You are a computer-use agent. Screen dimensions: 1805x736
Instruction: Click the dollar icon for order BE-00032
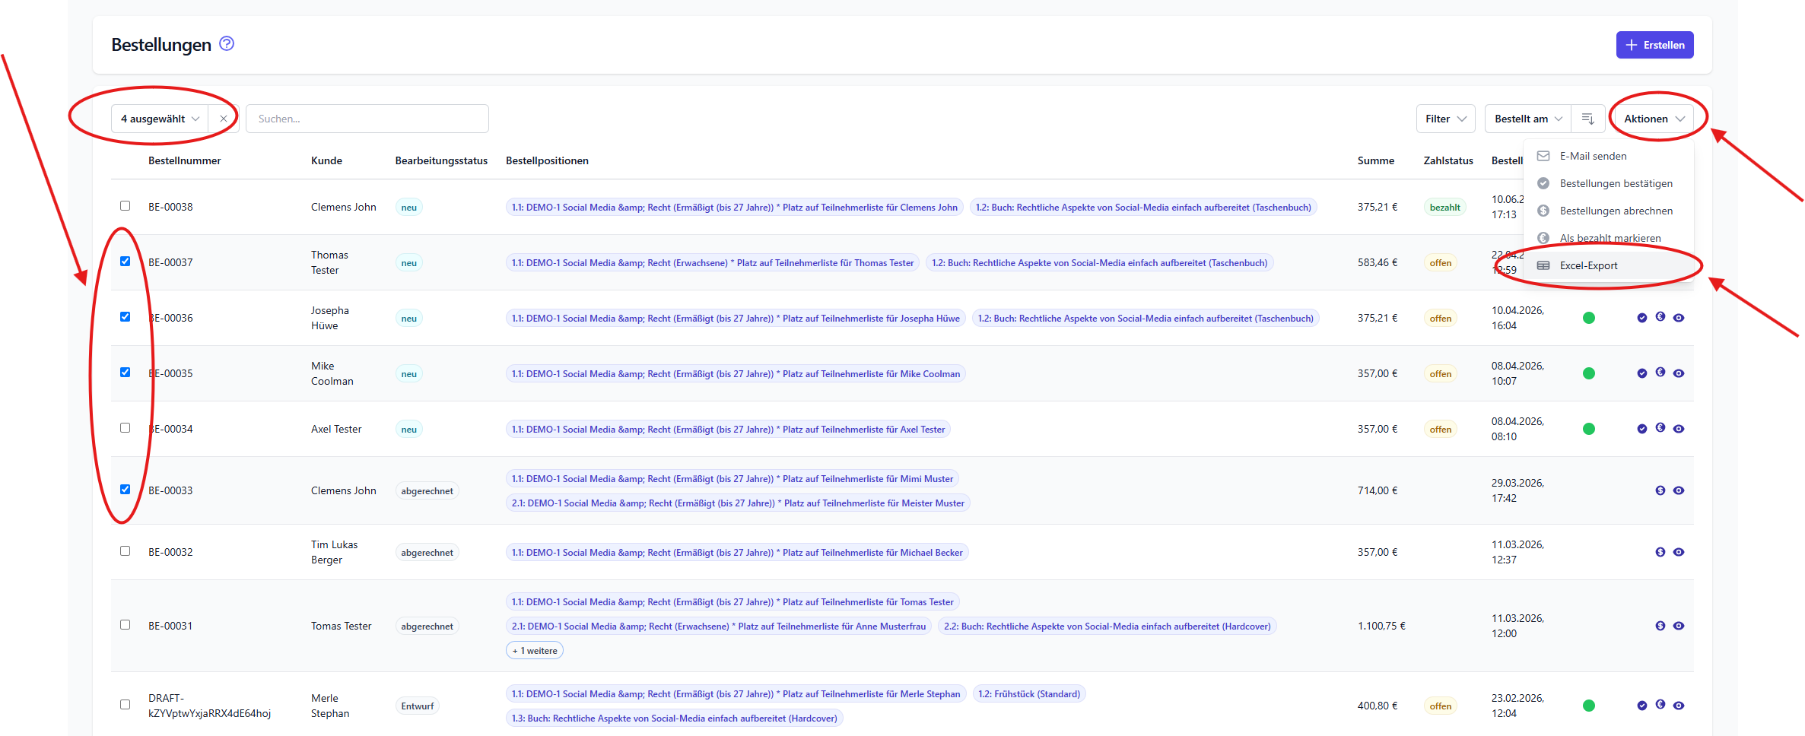(1660, 552)
